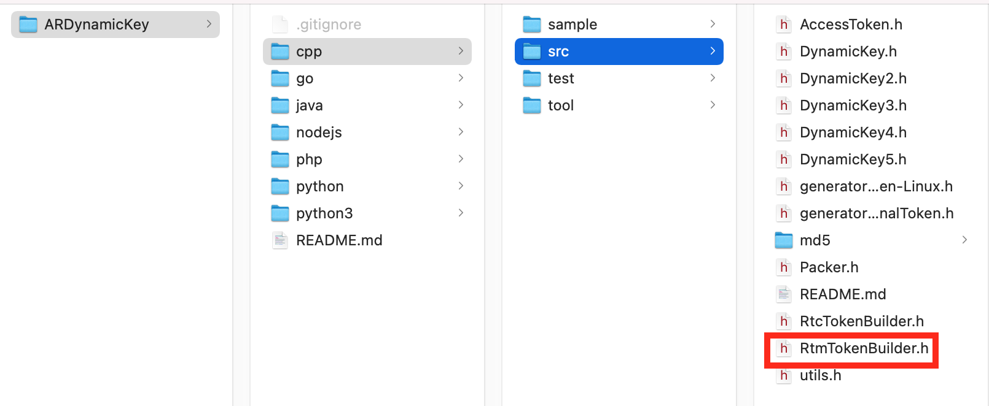Click the cpp folder icon
The height and width of the screenshot is (406, 989).
[x=280, y=52]
